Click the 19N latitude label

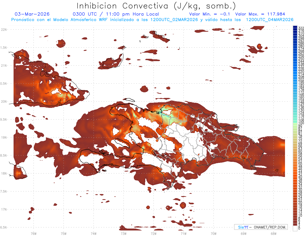(4, 137)
